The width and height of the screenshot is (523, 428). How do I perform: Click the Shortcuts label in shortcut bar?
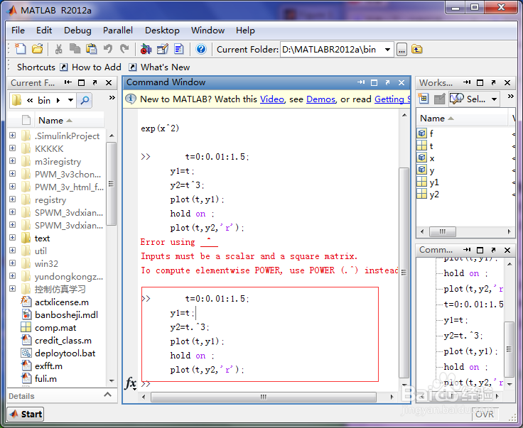click(36, 67)
